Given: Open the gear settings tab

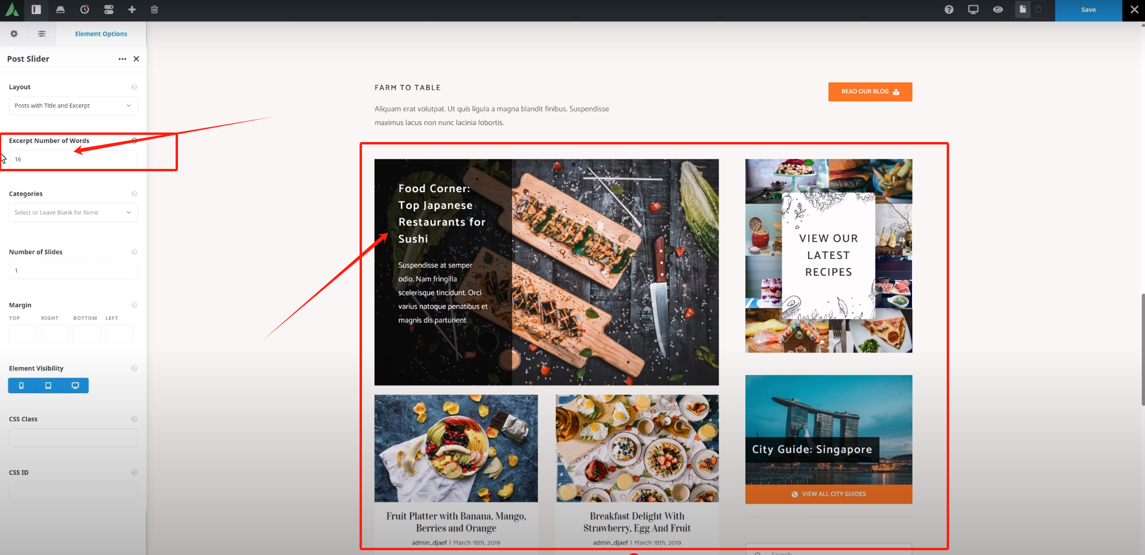Looking at the screenshot, I should click(x=14, y=34).
